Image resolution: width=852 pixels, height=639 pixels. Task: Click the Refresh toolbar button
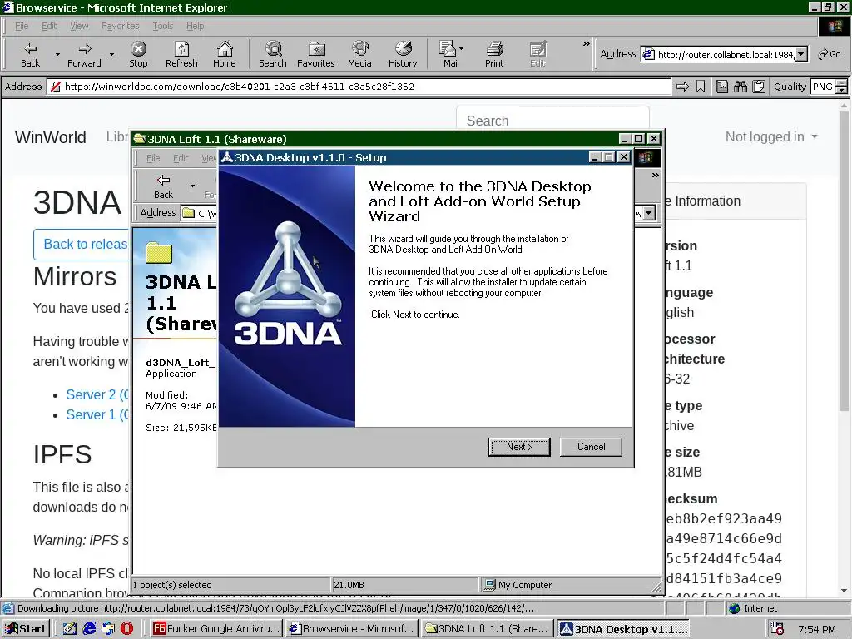pyautogui.click(x=181, y=54)
